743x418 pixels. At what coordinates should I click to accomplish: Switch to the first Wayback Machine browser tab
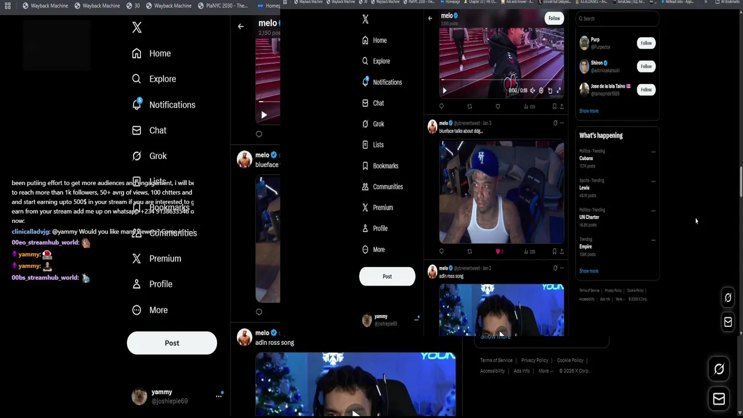[x=45, y=6]
